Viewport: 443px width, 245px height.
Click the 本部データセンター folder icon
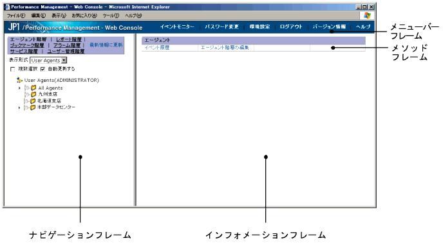(33, 107)
